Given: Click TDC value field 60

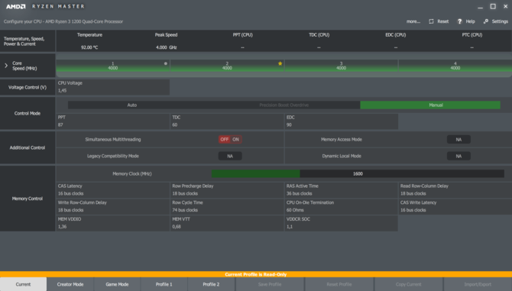Looking at the screenshot, I should click(227, 121).
